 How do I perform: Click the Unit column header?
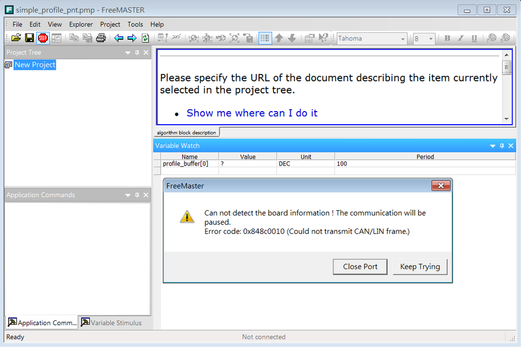306,157
